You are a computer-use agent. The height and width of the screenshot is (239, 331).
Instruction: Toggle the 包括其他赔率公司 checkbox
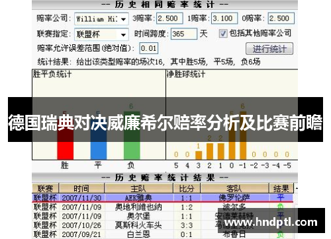(223, 34)
